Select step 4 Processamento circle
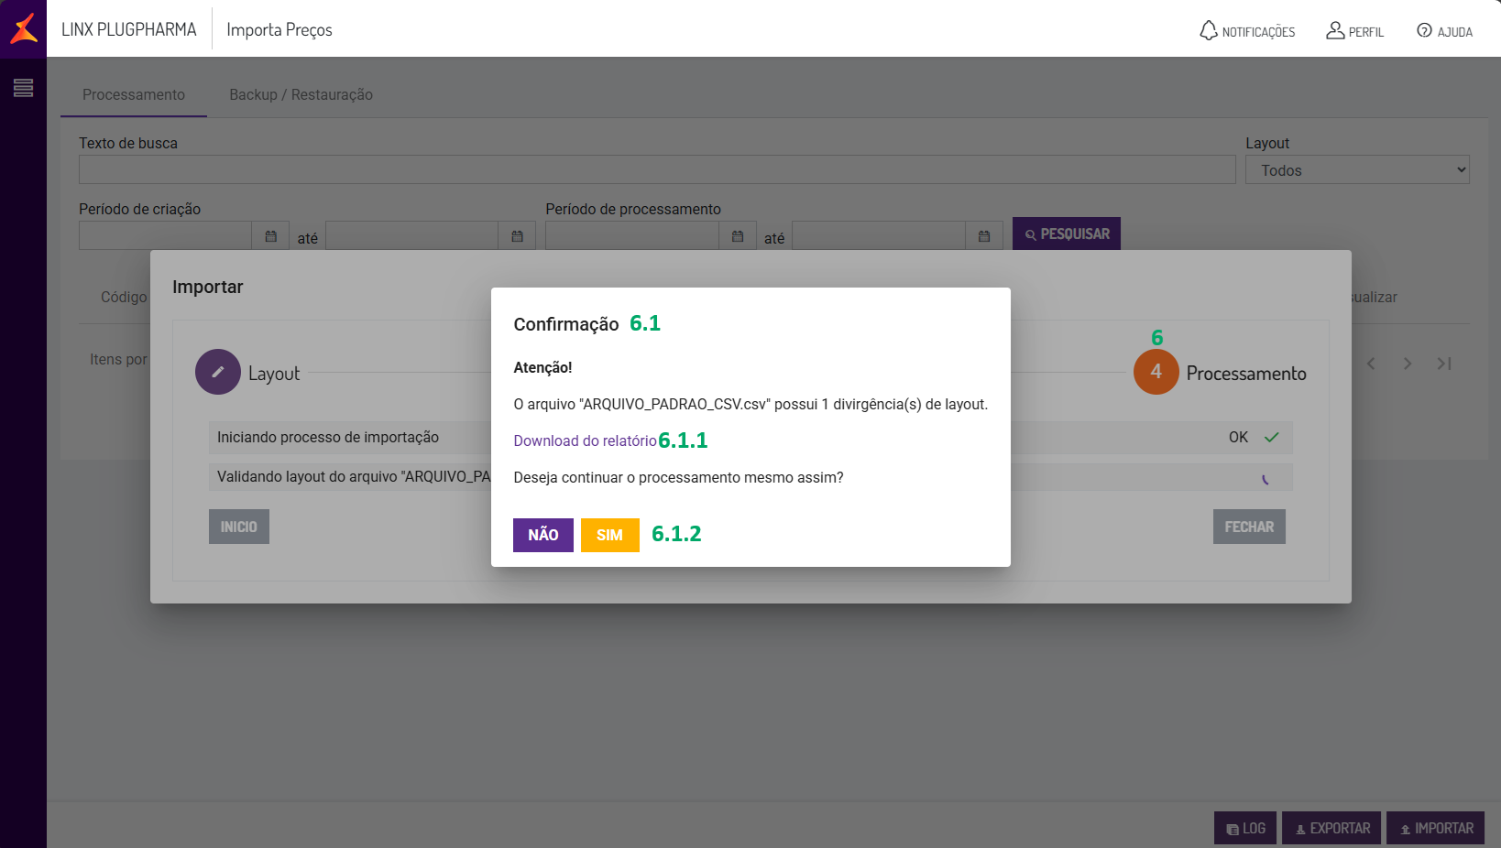The image size is (1501, 848). (x=1156, y=372)
